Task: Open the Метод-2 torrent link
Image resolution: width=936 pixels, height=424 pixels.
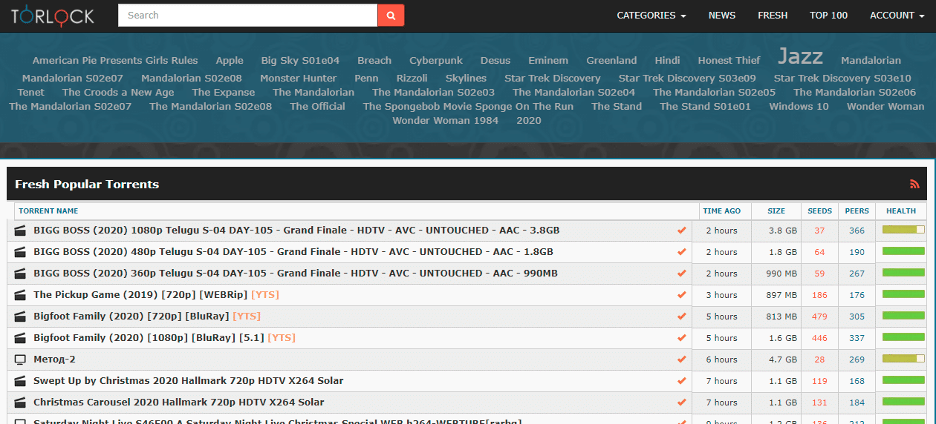Action: pyautogui.click(x=54, y=360)
